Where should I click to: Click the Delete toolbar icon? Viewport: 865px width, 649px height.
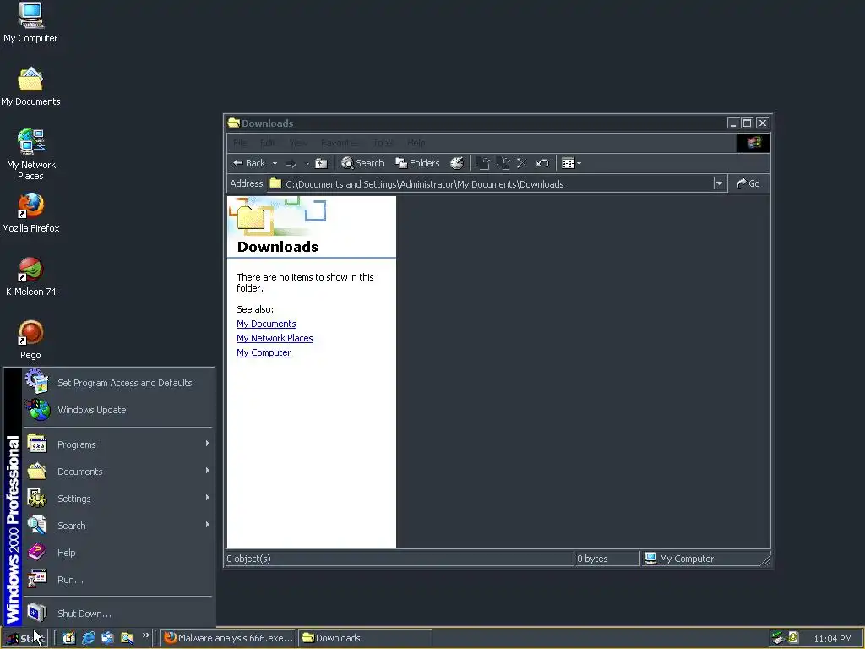pos(522,163)
